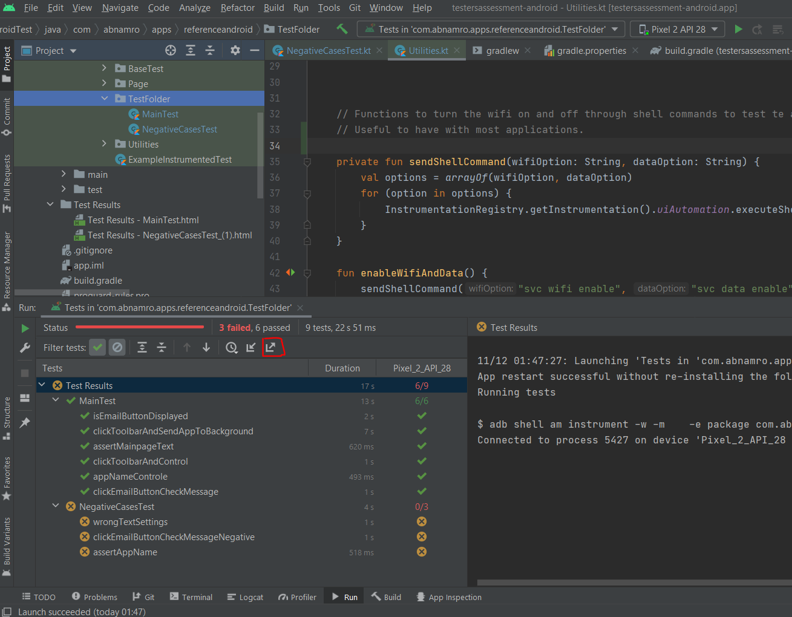
Task: Click the red test progress bar
Action: 140,327
